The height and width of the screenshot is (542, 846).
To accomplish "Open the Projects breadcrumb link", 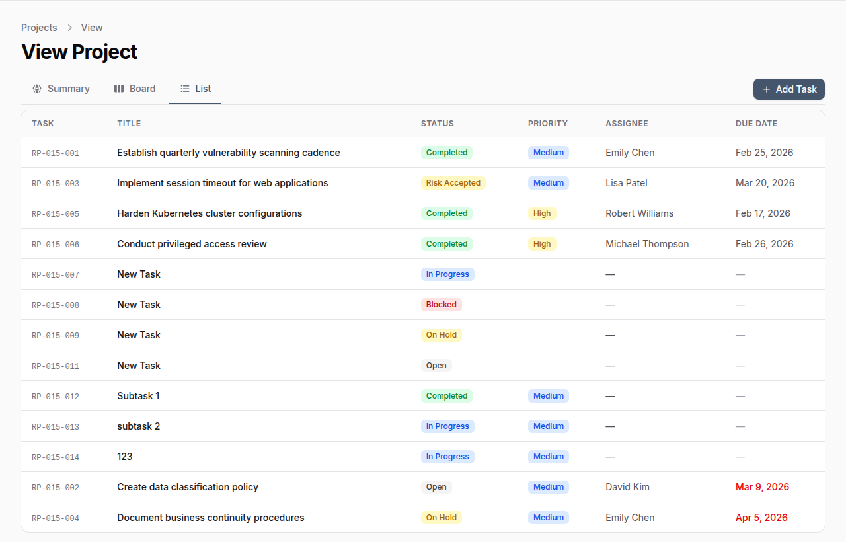I will click(39, 28).
